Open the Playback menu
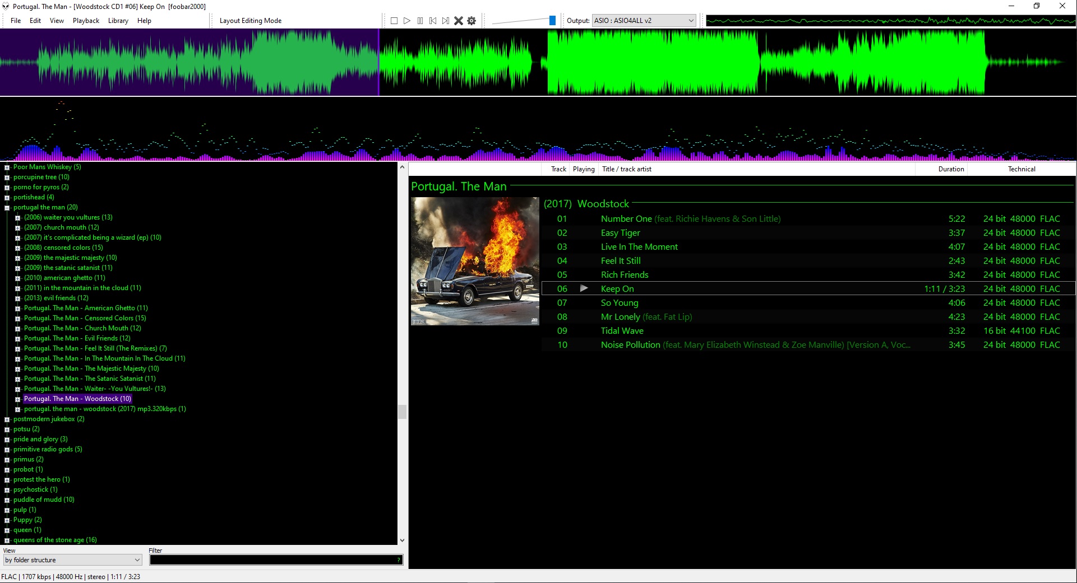Image resolution: width=1077 pixels, height=583 pixels. click(85, 21)
